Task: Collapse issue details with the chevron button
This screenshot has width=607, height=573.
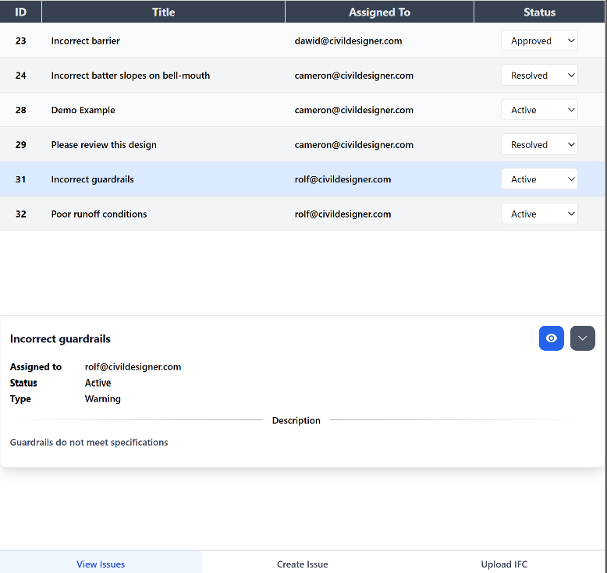Action: coord(582,338)
